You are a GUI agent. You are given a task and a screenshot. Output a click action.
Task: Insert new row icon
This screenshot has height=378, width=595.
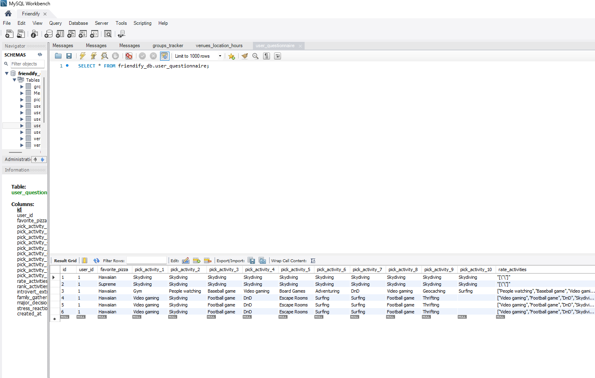pos(197,261)
